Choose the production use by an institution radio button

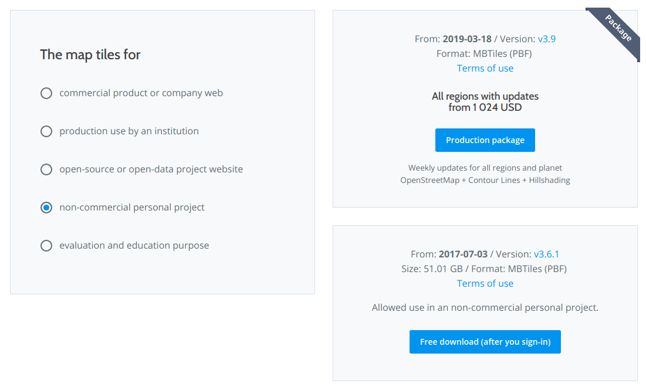tap(46, 131)
